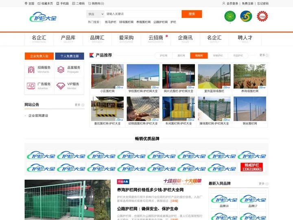
Task: Open the first 名企汇 HOMEPAGE nav item
Action: click(39, 39)
